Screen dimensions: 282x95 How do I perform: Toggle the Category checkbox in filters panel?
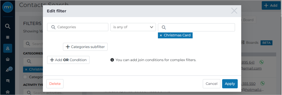pyautogui.click(x=25, y=77)
